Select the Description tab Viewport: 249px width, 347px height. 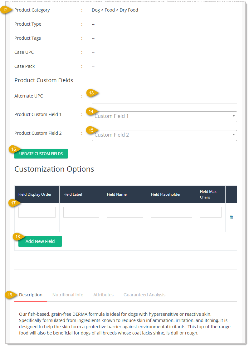pos(31,295)
